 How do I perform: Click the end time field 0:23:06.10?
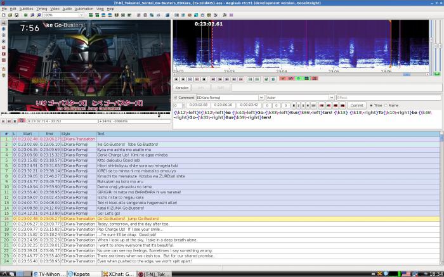(223, 105)
